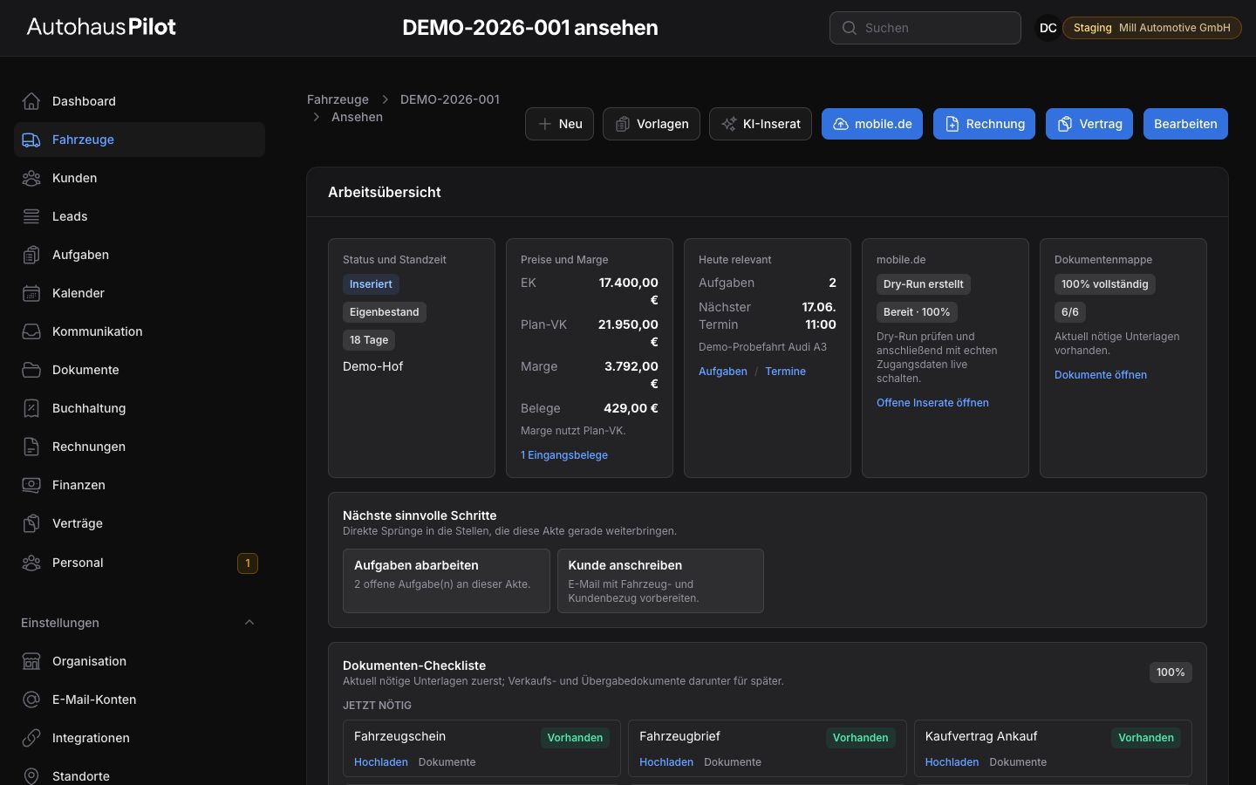Click Hochladen under Kaufvertrag Ankauf

952,762
